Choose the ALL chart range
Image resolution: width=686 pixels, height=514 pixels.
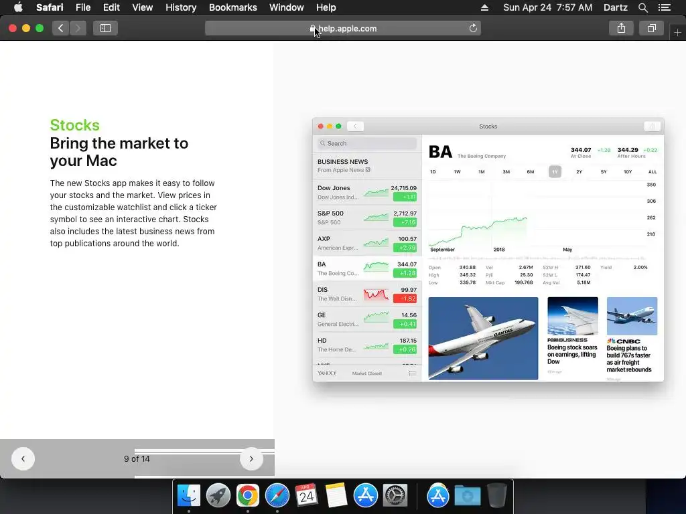(653, 172)
